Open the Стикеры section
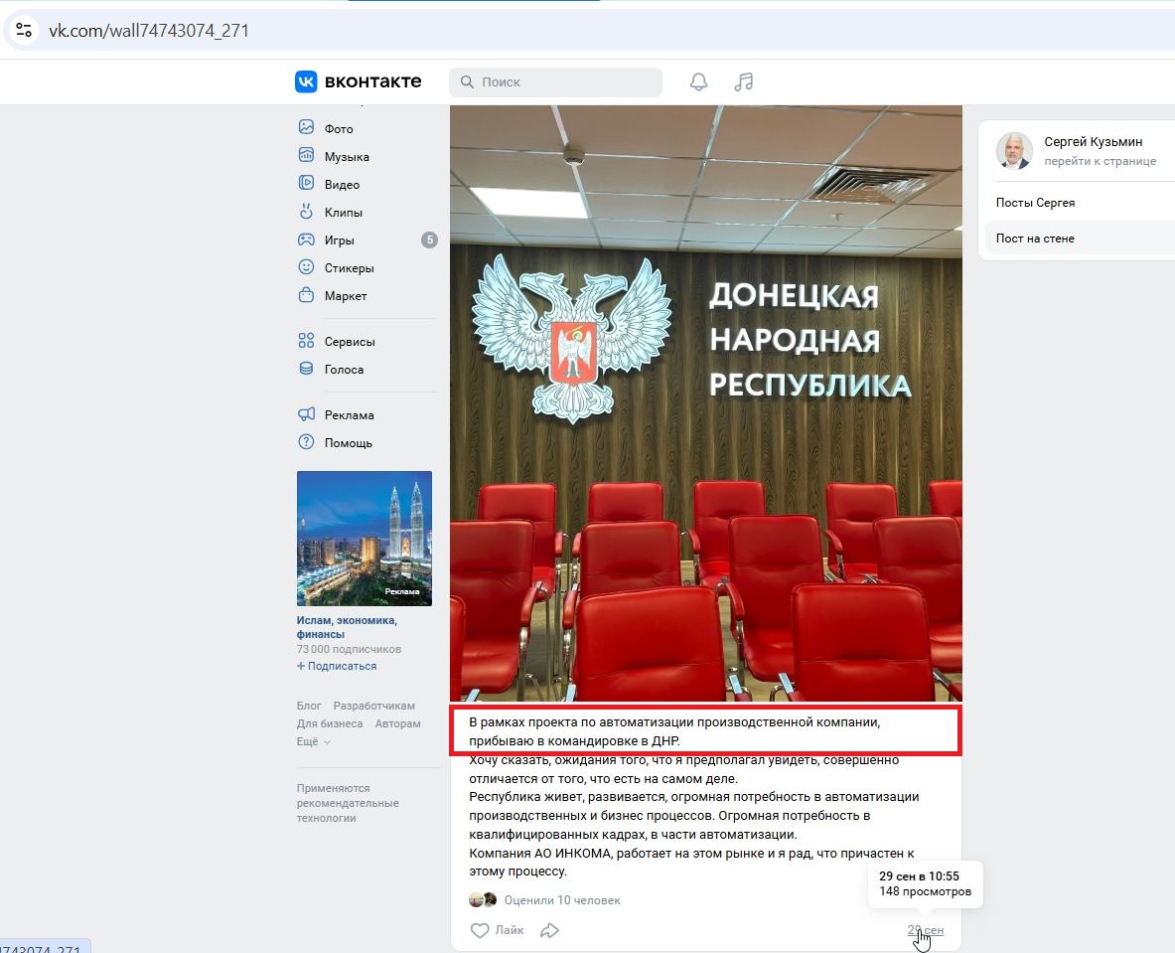The height and width of the screenshot is (953, 1175). click(348, 267)
